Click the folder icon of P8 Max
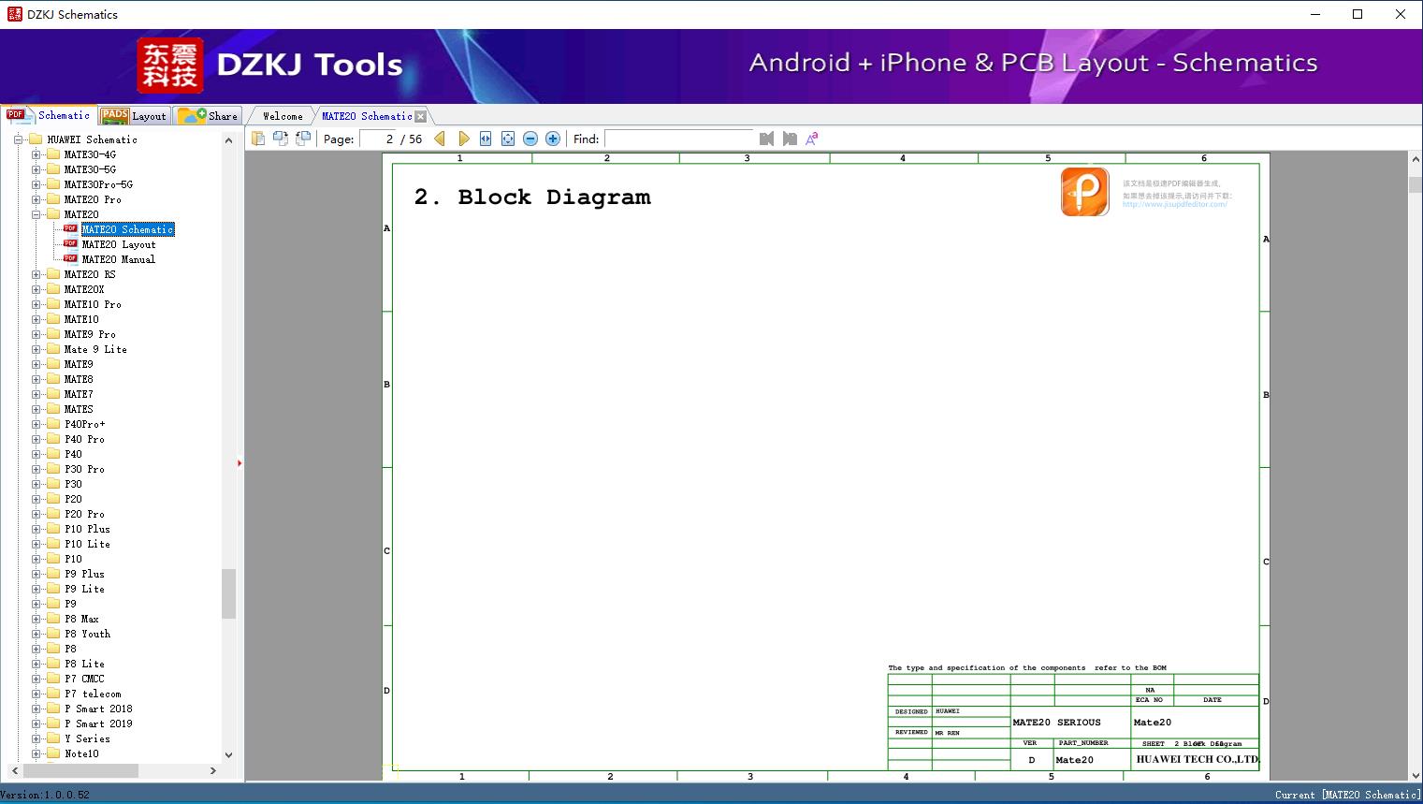 pos(53,619)
